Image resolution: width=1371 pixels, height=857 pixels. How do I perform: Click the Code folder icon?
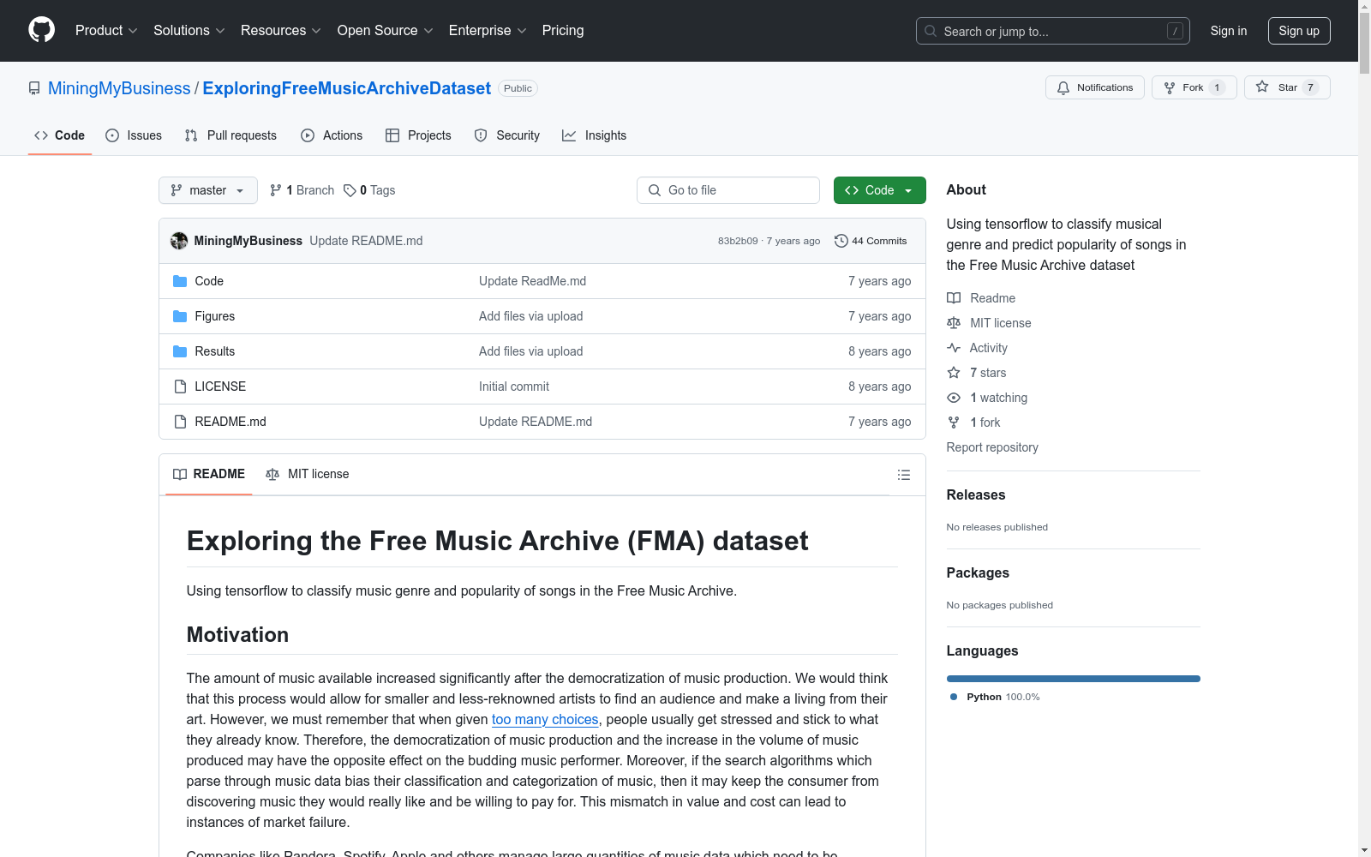(x=180, y=281)
